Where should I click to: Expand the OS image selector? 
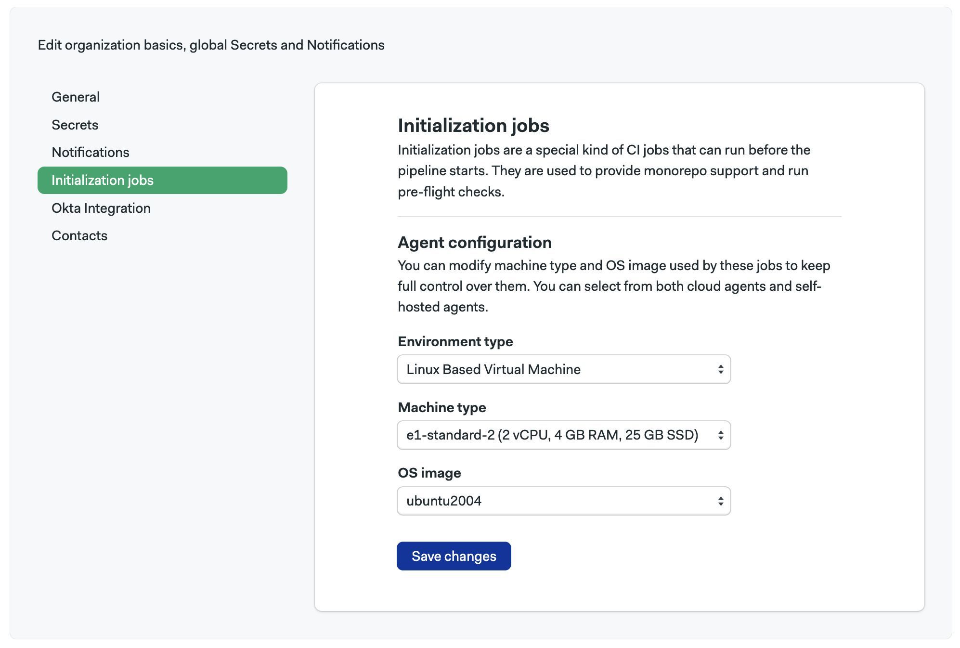coord(564,501)
